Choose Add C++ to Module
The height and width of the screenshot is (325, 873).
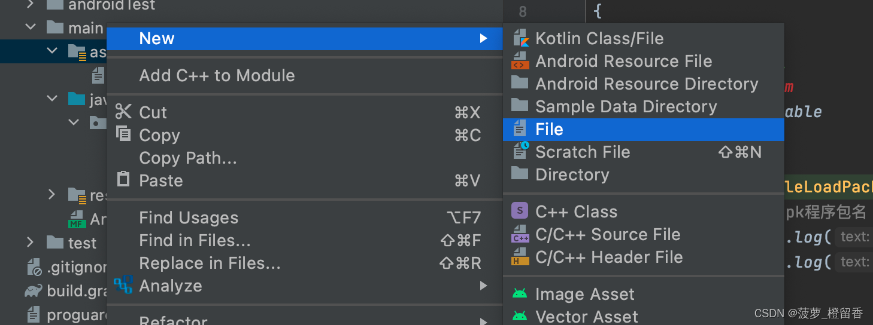(x=217, y=75)
